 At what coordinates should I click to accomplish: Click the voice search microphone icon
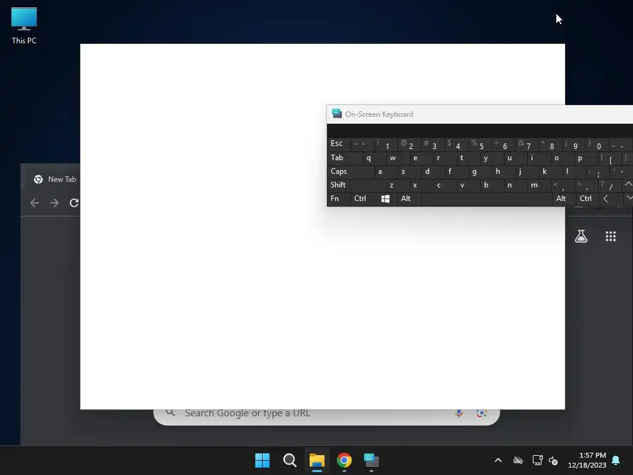pyautogui.click(x=459, y=413)
